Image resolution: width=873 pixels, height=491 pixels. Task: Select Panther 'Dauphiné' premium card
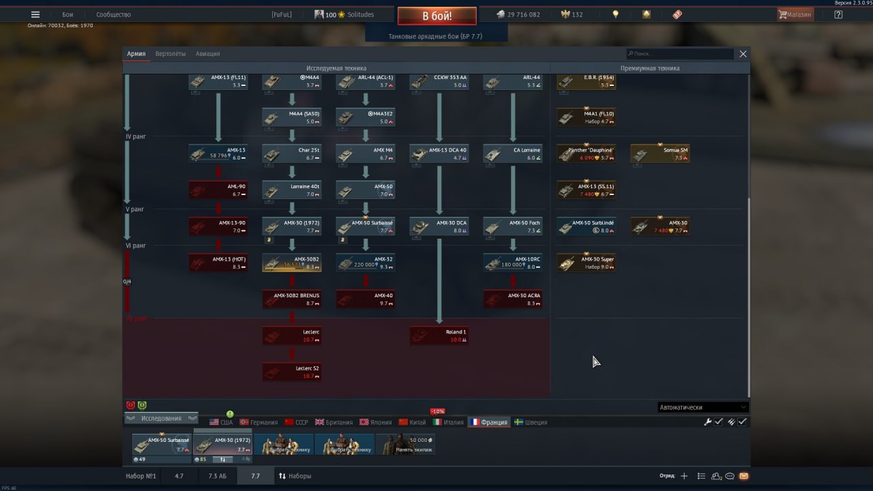click(587, 153)
